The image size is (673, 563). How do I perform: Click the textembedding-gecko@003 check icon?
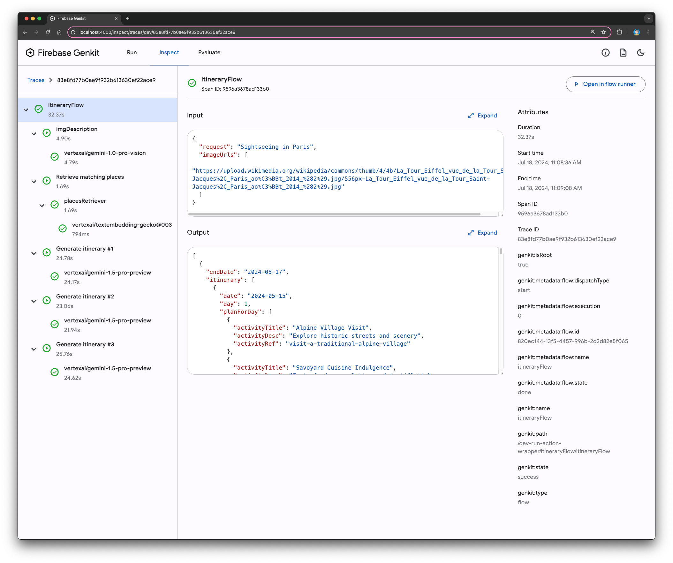[x=63, y=229]
